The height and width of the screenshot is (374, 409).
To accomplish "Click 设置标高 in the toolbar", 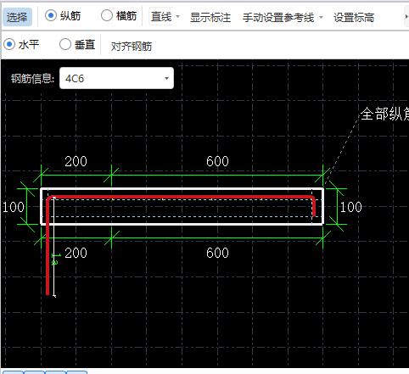I will click(x=354, y=18).
